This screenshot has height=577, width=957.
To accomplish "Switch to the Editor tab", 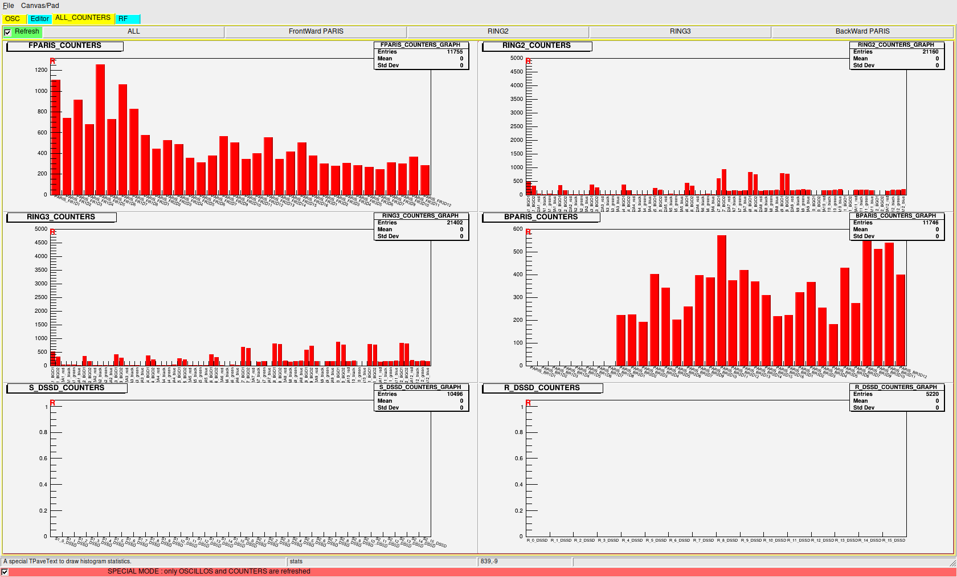I will coord(40,19).
